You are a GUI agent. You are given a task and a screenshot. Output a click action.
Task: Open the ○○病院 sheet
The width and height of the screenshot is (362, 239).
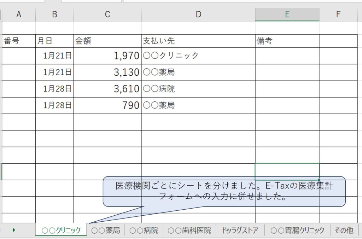coord(145,230)
